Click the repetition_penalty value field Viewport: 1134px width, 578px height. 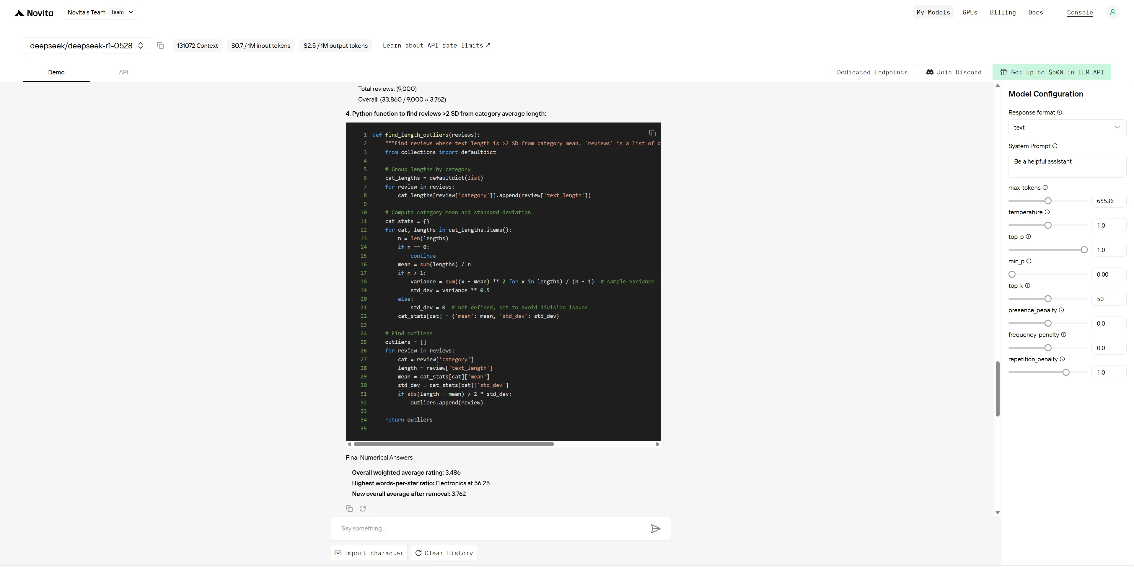[x=1109, y=373]
